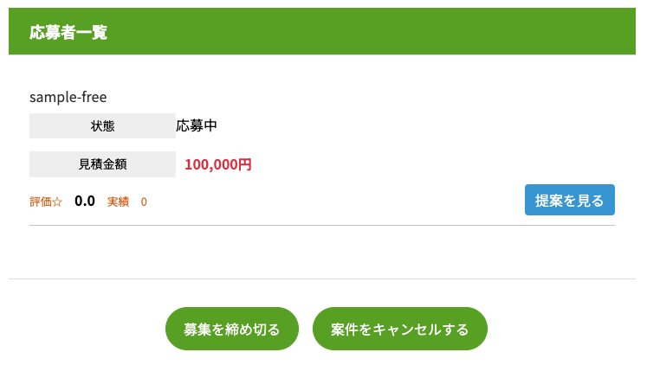Select the 案件をキャンセルする button
Screen dimensions: 647x365
[x=399, y=329]
